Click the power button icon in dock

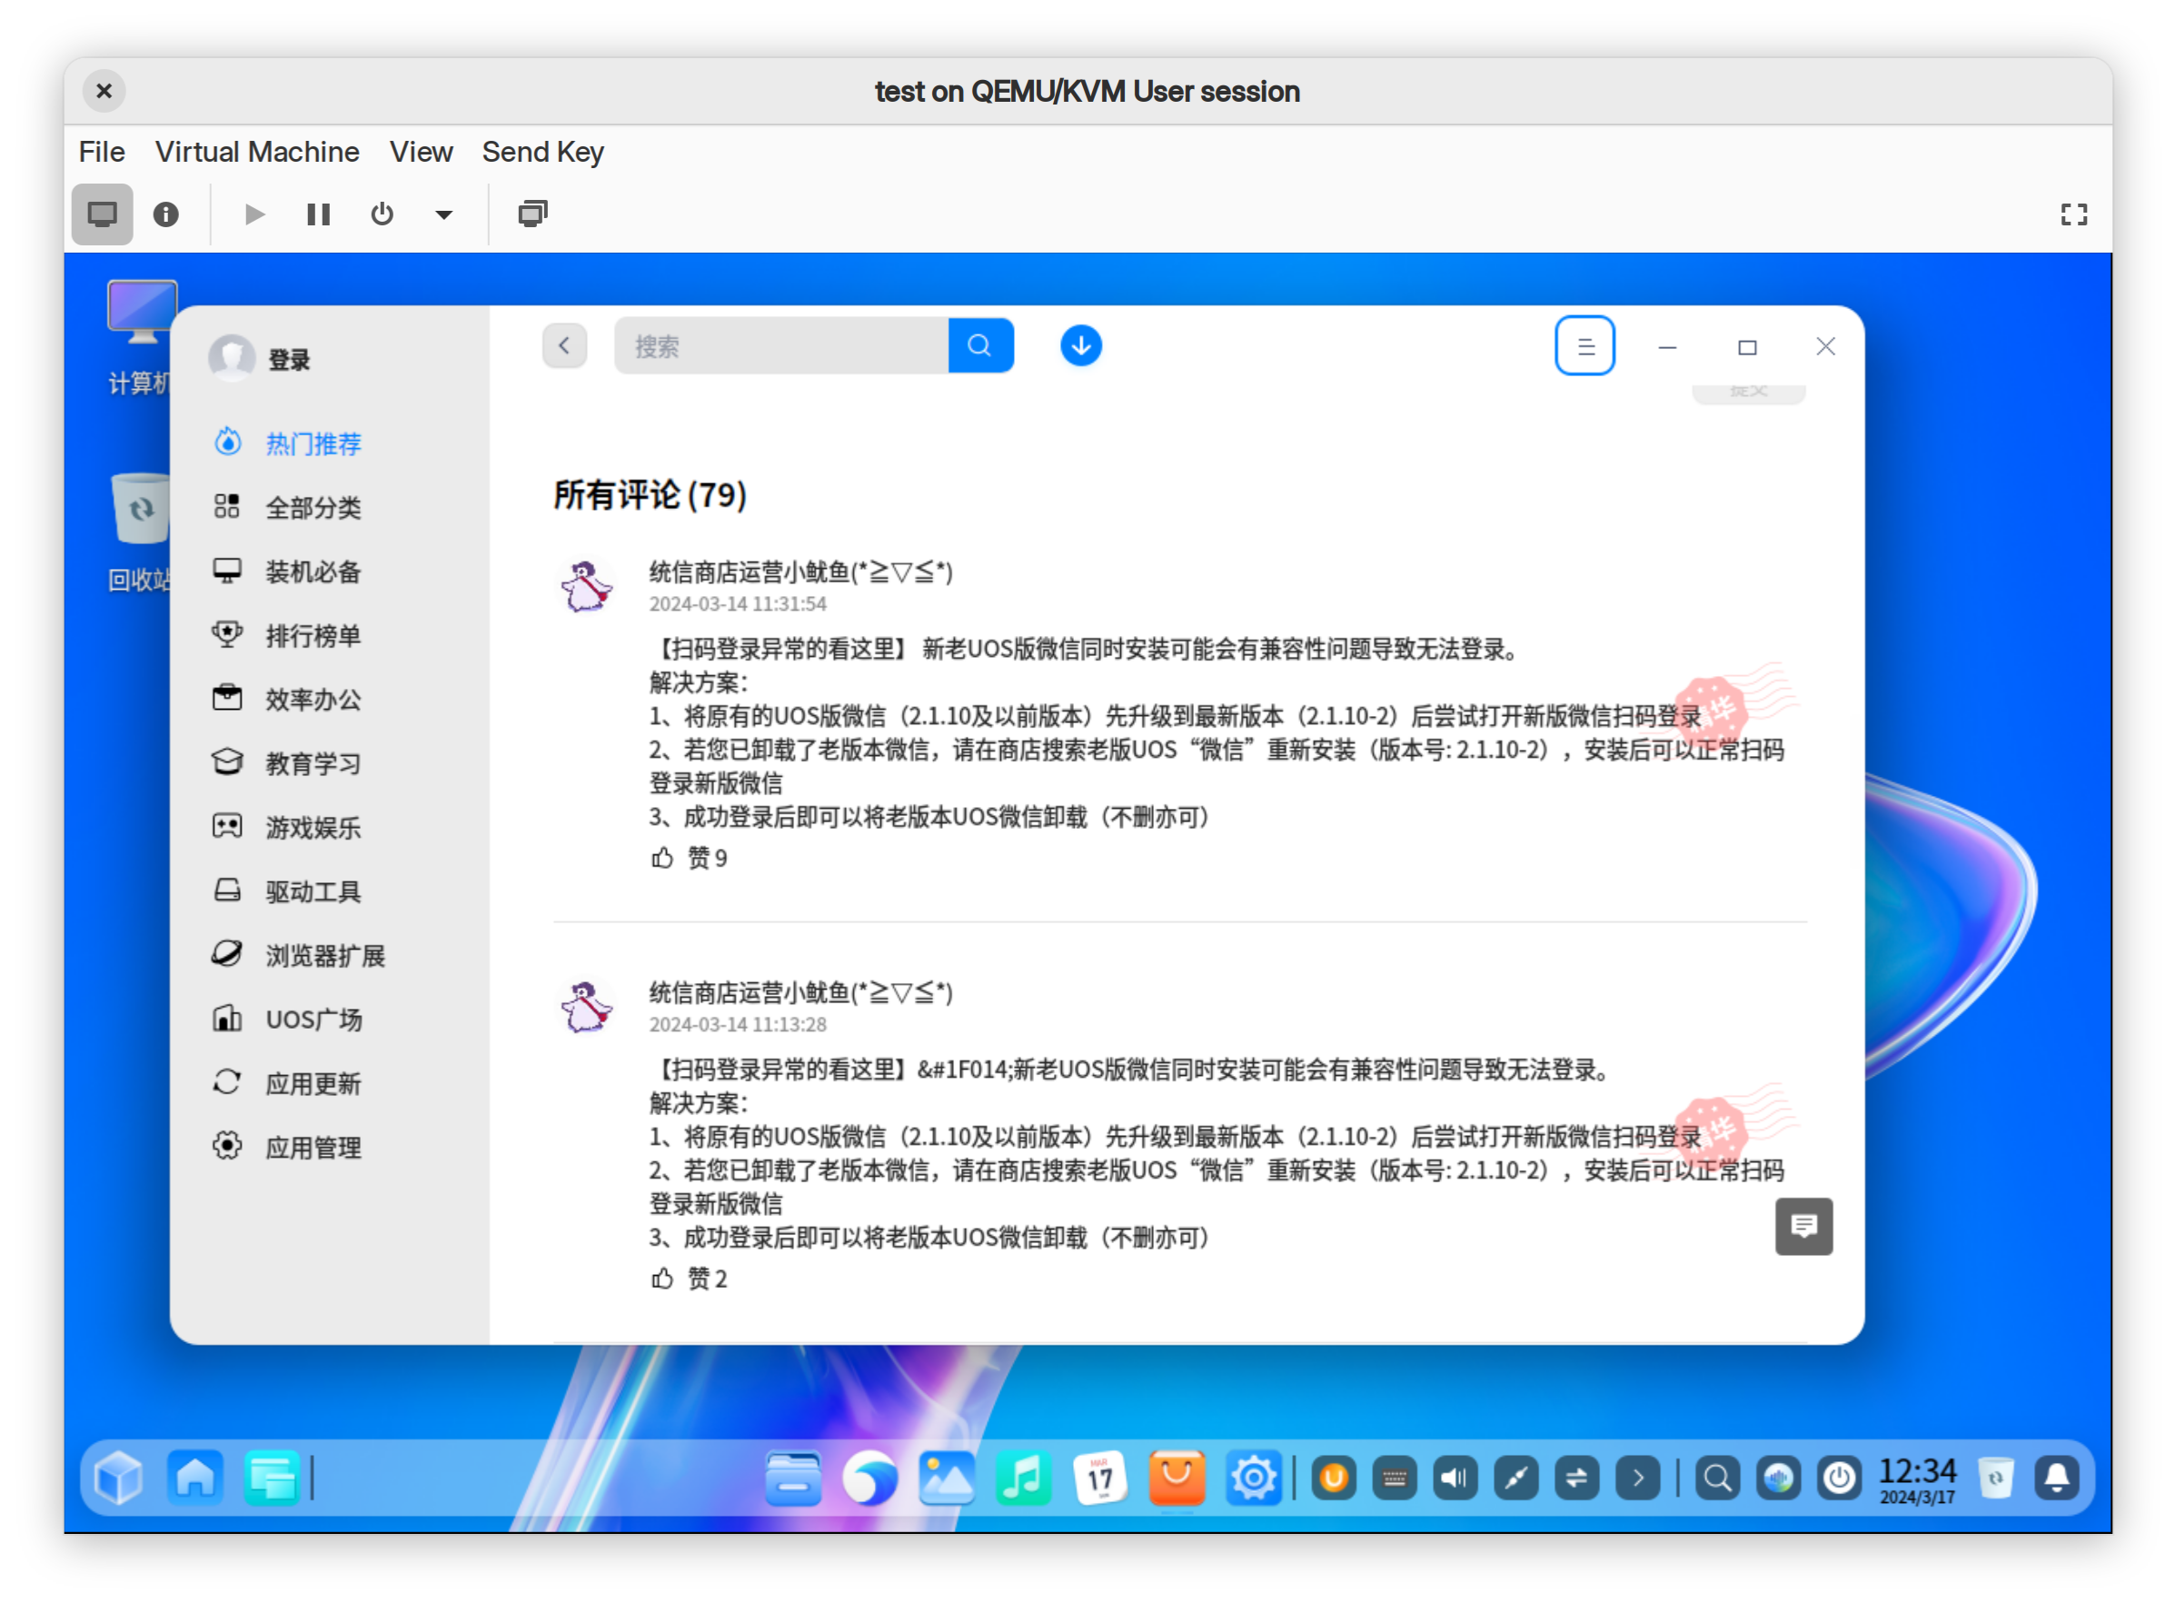pyautogui.click(x=1840, y=1478)
